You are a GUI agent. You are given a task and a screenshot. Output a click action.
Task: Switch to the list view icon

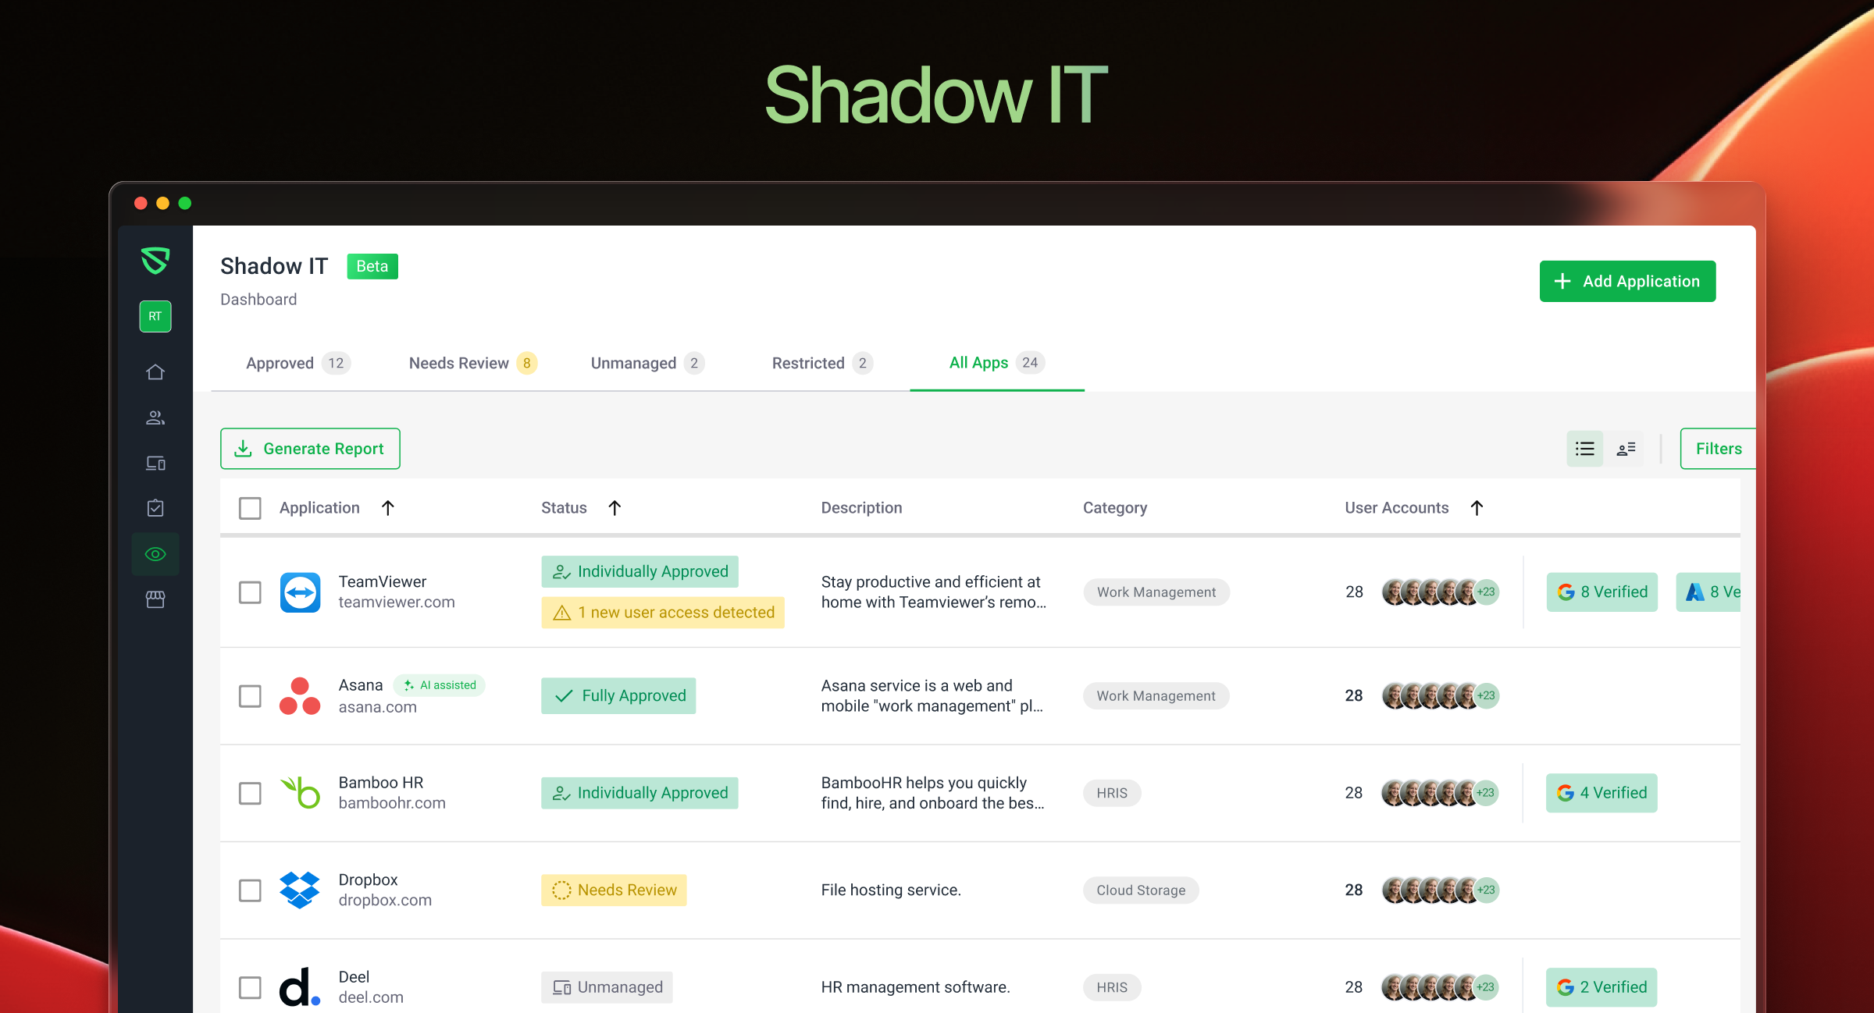tap(1584, 449)
